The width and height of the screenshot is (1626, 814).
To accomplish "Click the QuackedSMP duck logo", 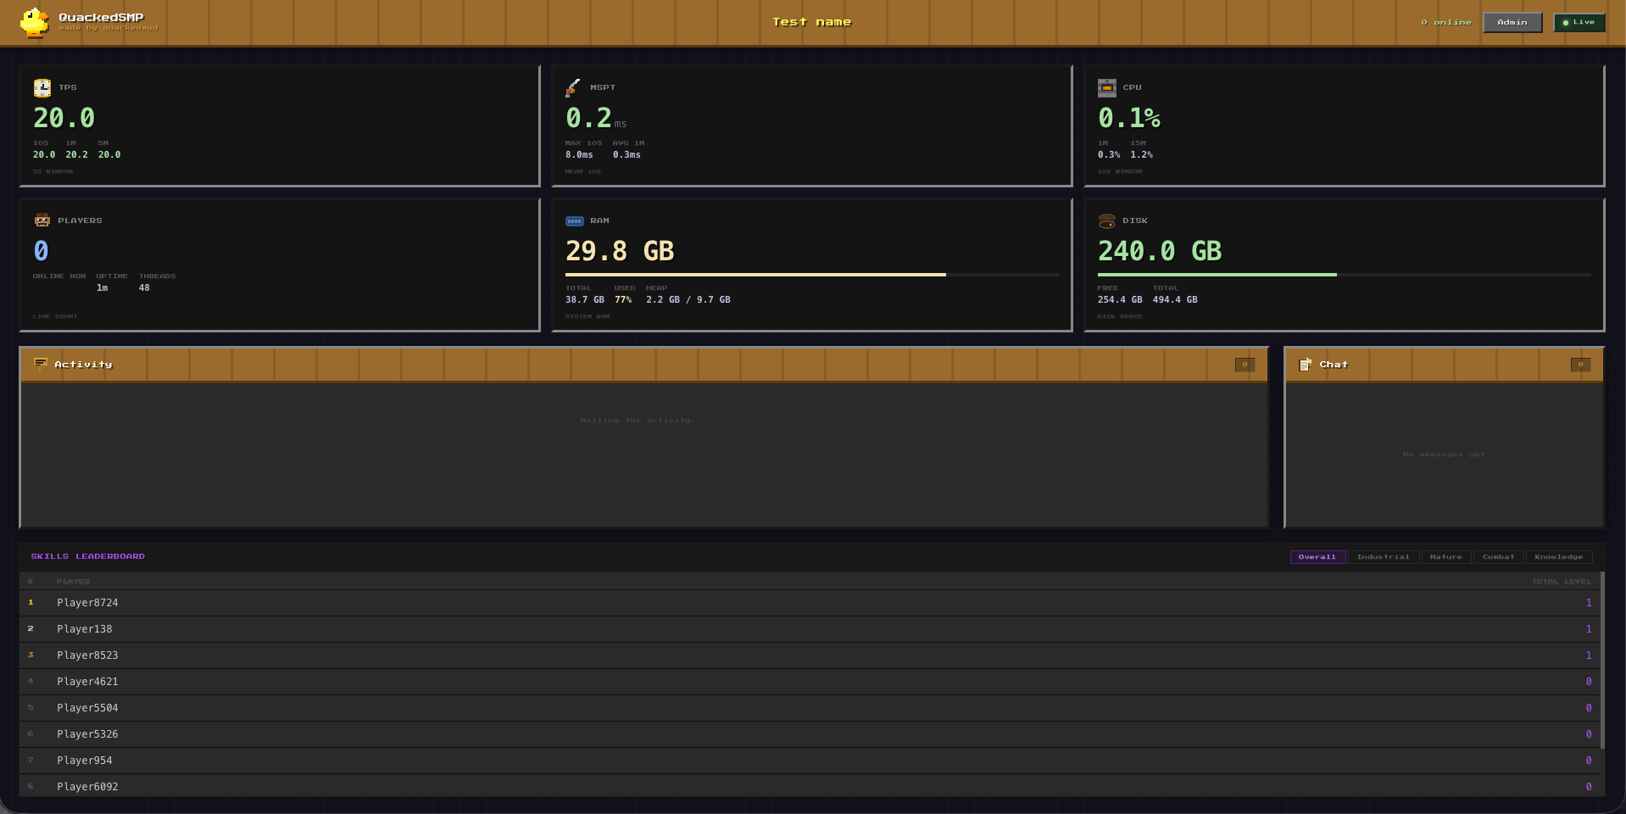I will coord(34,22).
